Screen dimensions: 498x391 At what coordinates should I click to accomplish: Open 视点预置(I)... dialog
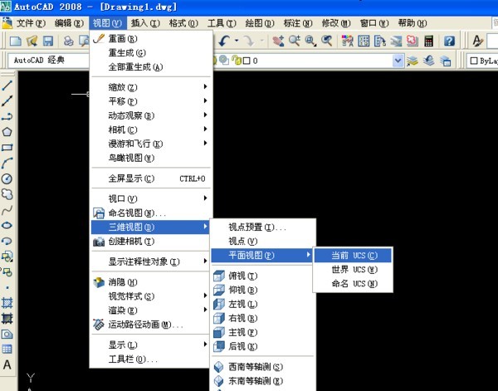(x=263, y=227)
